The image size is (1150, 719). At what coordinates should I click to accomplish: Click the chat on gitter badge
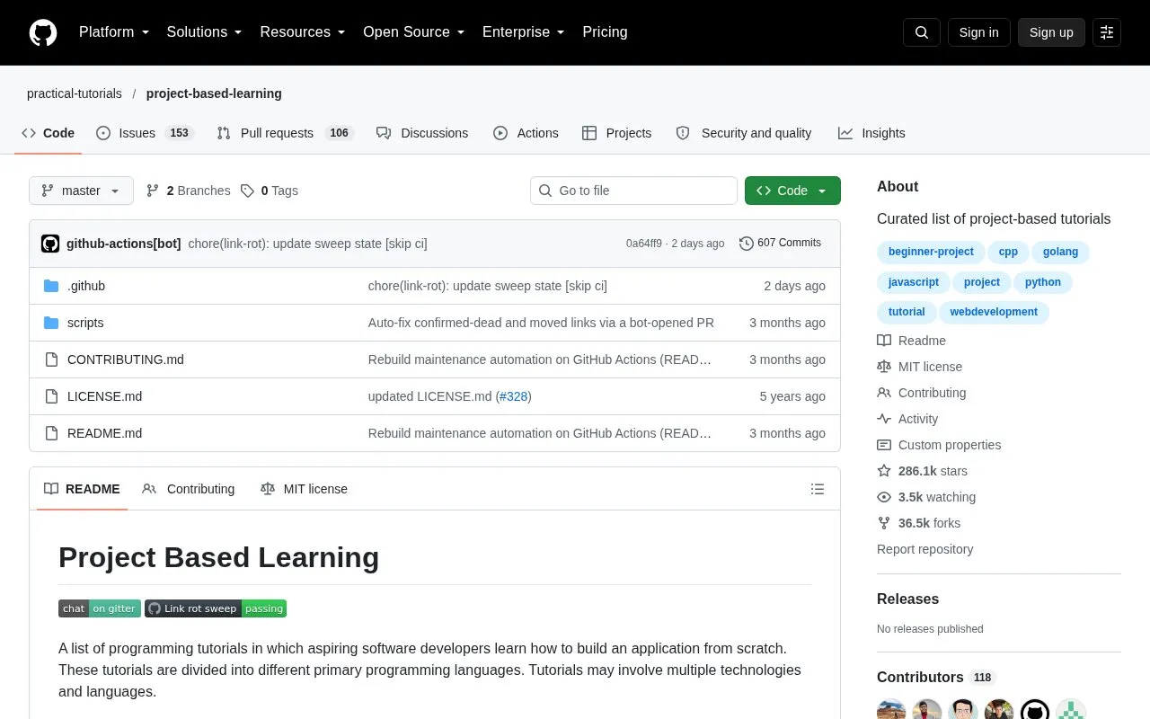(100, 608)
